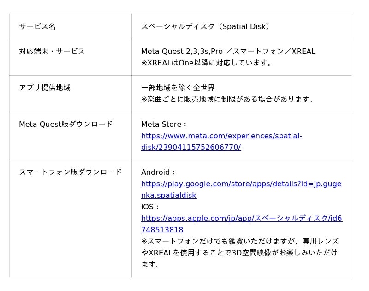Click the Android: label text

pos(158,172)
